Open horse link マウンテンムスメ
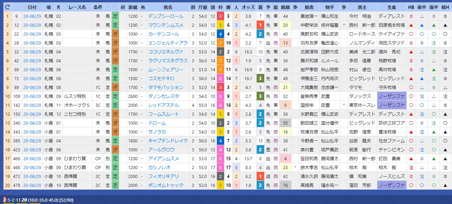This screenshot has width=452, height=204. point(166,25)
